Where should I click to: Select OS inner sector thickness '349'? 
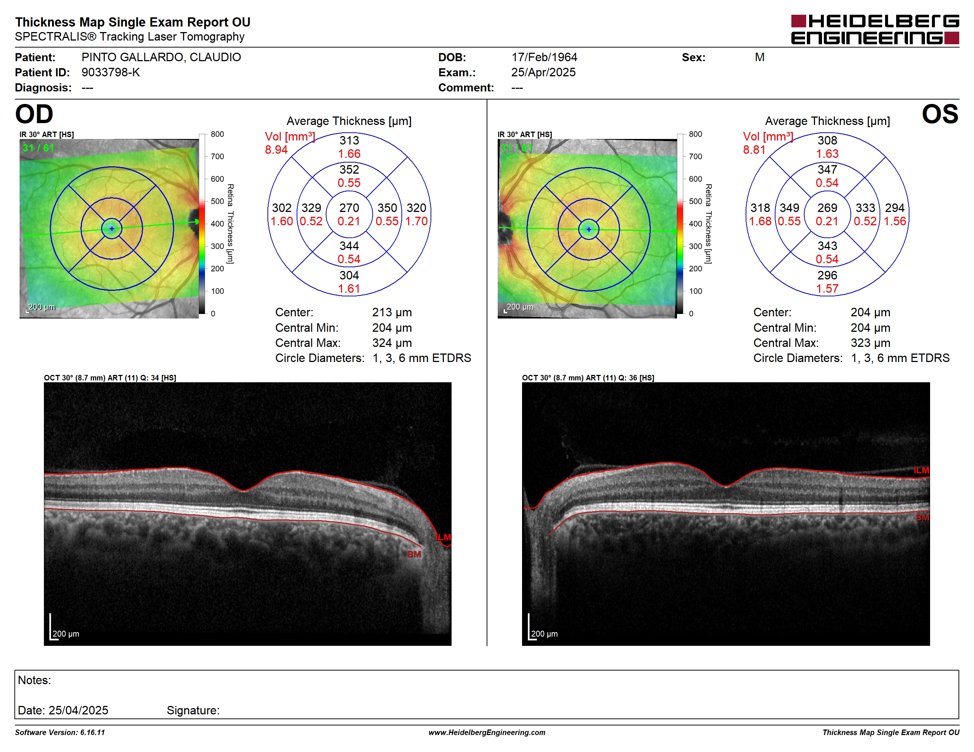click(x=790, y=208)
